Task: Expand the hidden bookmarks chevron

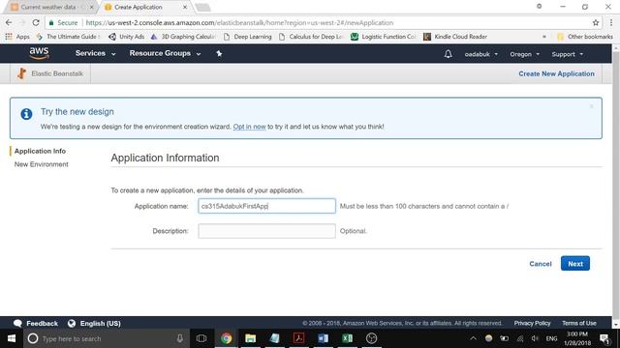Action: [x=544, y=37]
